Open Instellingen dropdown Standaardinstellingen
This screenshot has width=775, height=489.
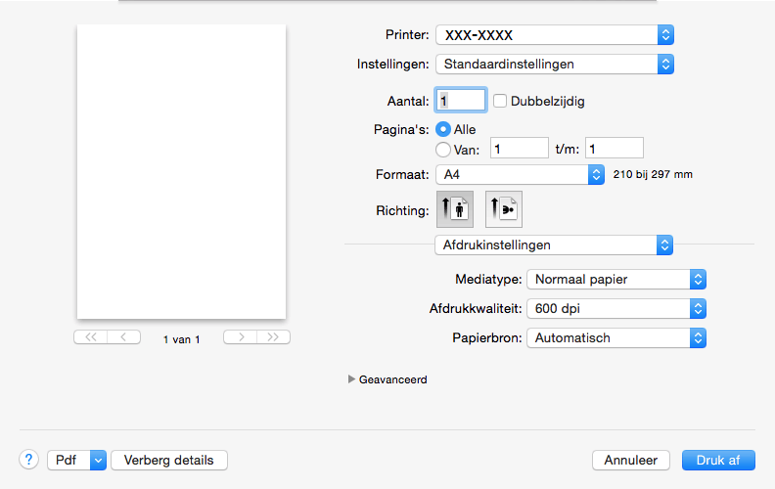tap(555, 65)
